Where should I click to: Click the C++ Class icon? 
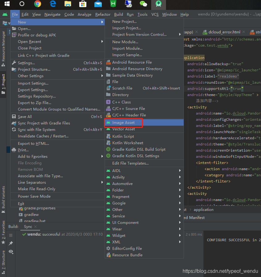coord(108,102)
